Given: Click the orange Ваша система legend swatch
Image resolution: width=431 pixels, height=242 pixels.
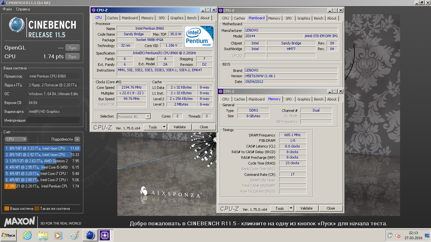Looking at the screenshot, I should [7, 209].
